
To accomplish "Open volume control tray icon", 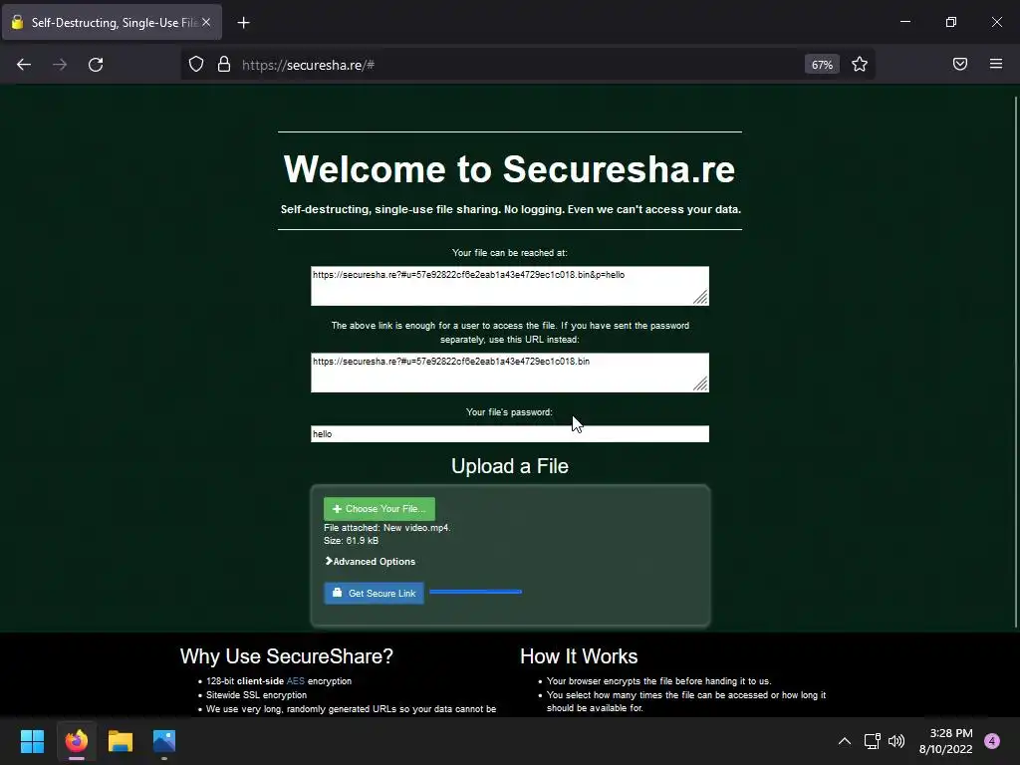I will [x=896, y=741].
